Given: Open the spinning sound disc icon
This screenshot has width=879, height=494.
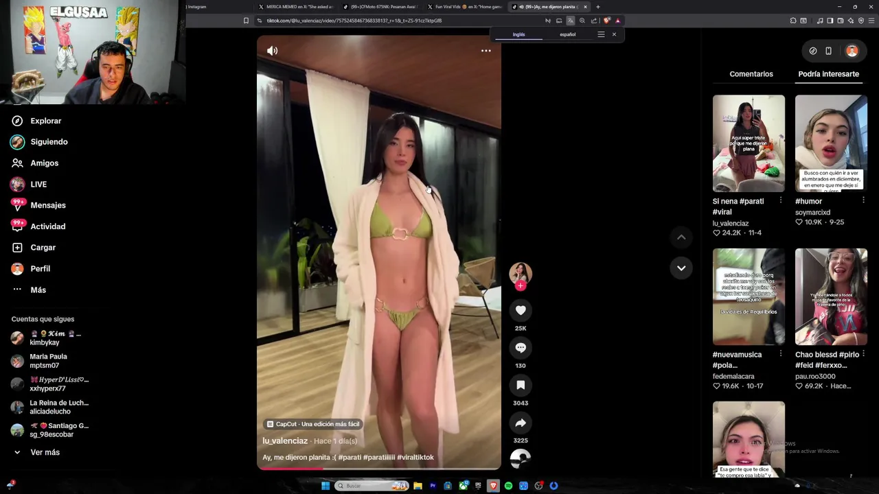Looking at the screenshot, I should coord(521,459).
